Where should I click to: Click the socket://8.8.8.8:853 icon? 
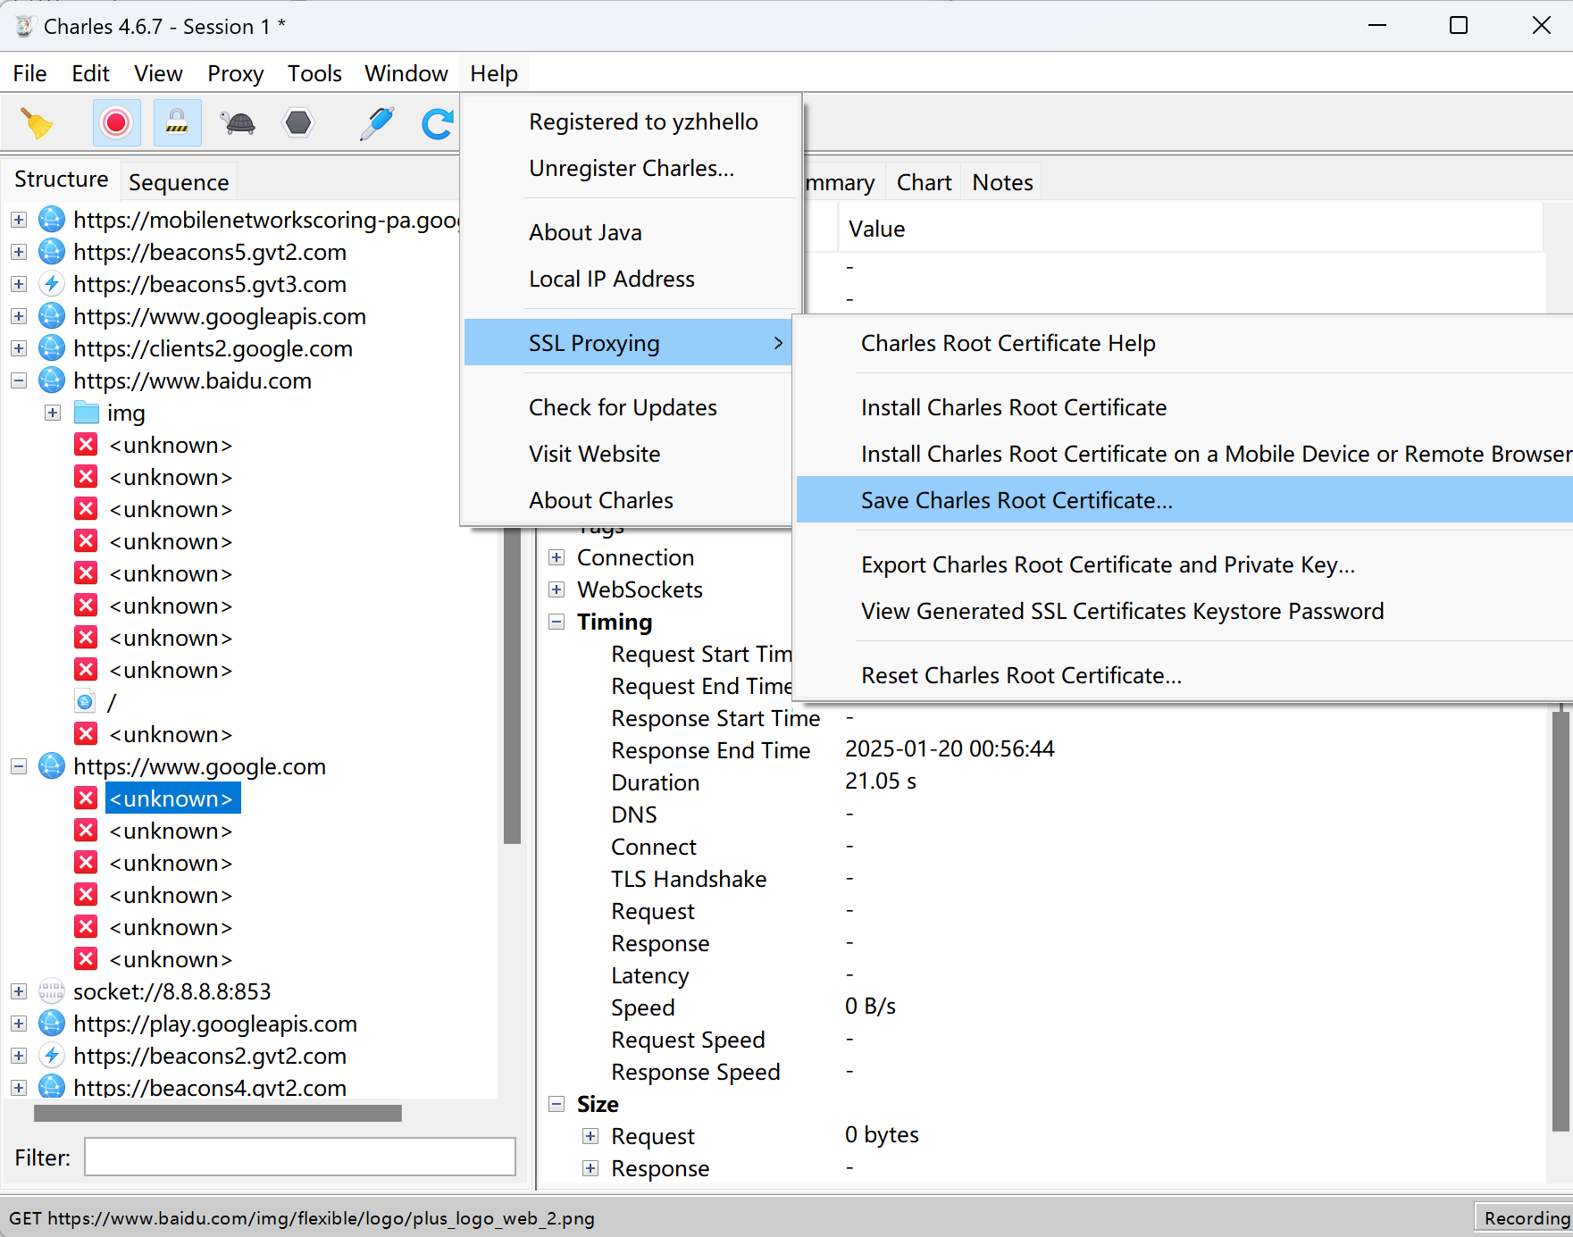coord(52,991)
